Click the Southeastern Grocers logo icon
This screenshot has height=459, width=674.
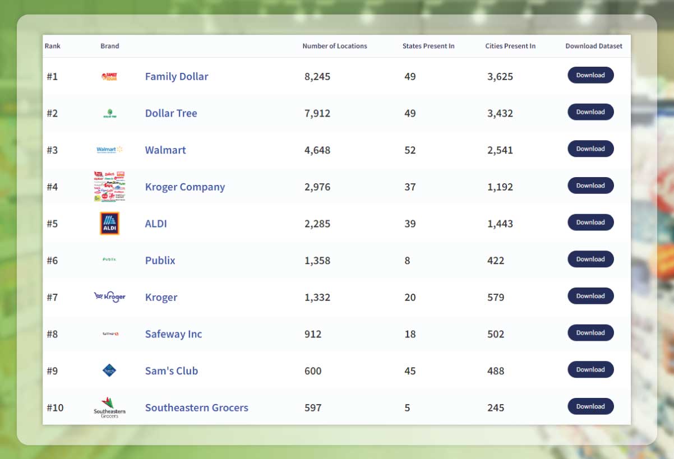(x=109, y=408)
